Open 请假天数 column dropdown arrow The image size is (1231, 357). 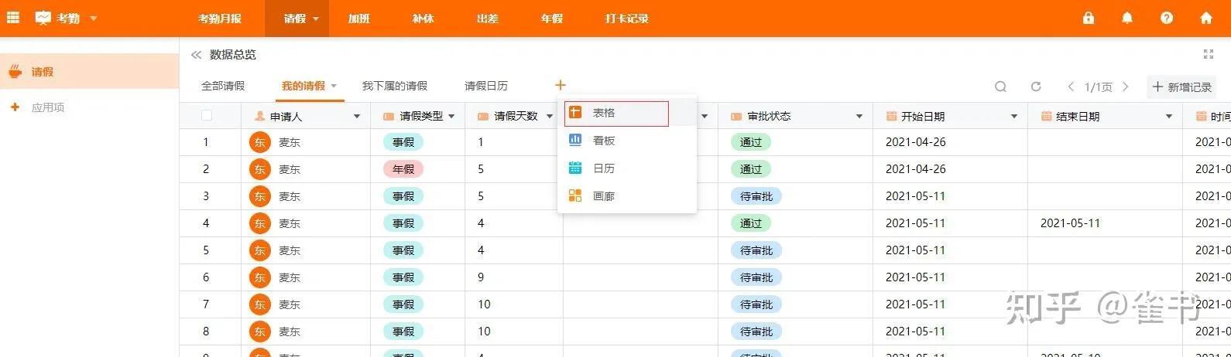tap(549, 117)
